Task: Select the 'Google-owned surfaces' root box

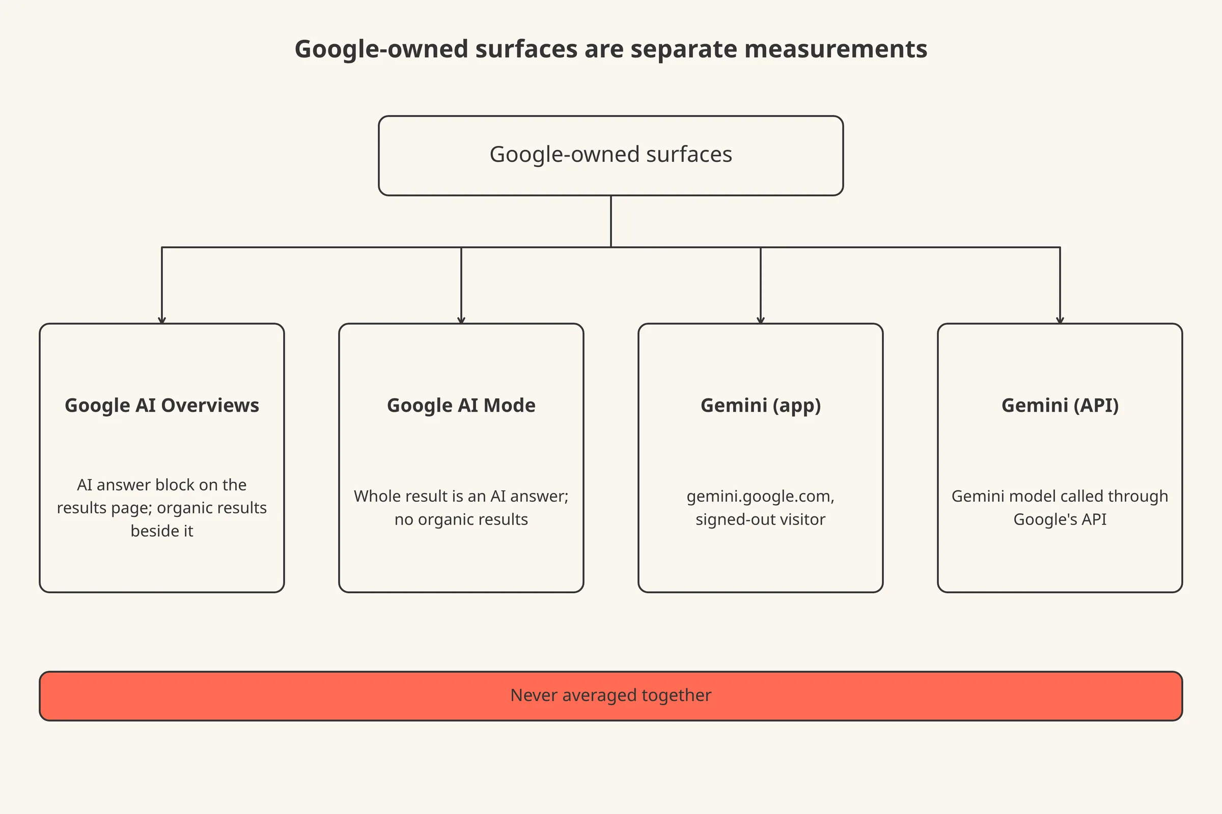Action: pos(611,156)
